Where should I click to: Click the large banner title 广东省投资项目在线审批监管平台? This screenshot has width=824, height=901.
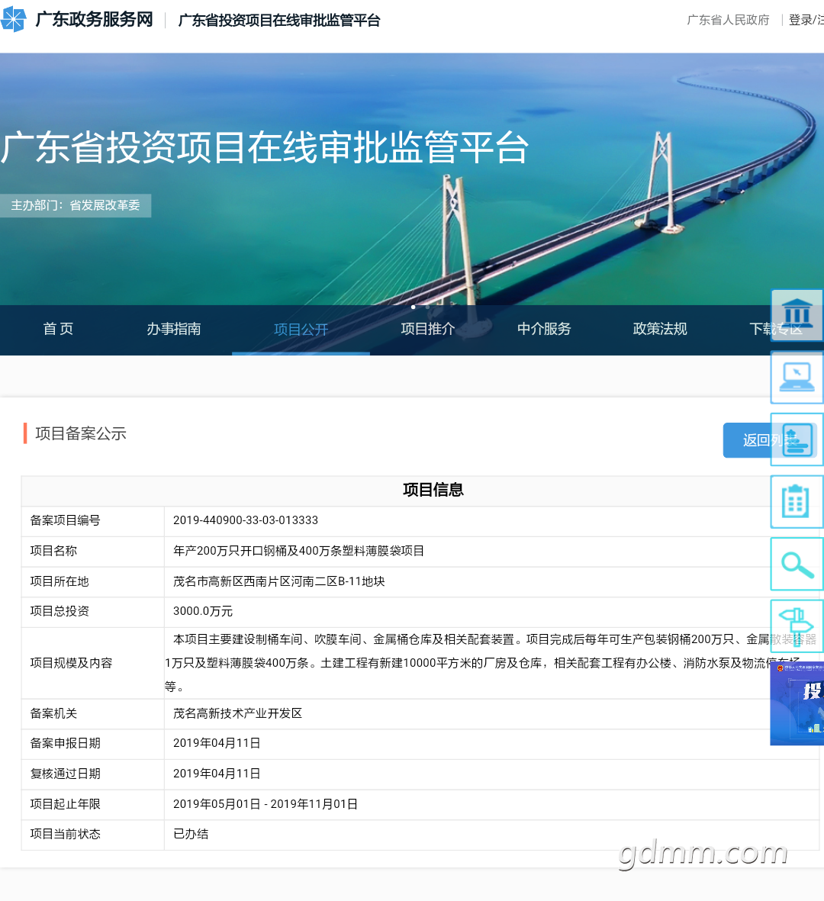[x=264, y=148]
